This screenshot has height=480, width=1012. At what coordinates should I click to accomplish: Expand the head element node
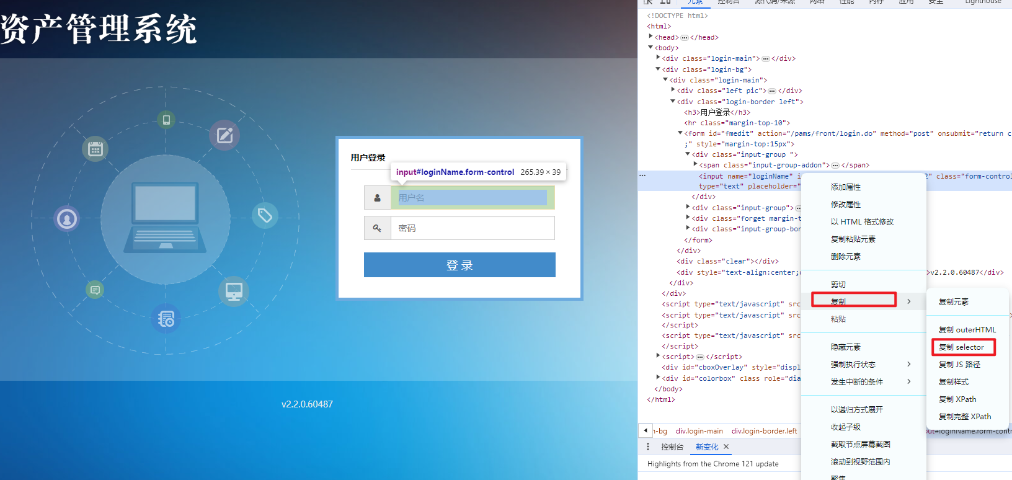coord(650,37)
